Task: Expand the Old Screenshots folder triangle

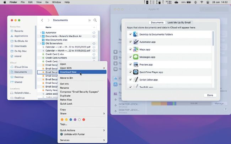Action: (41, 43)
